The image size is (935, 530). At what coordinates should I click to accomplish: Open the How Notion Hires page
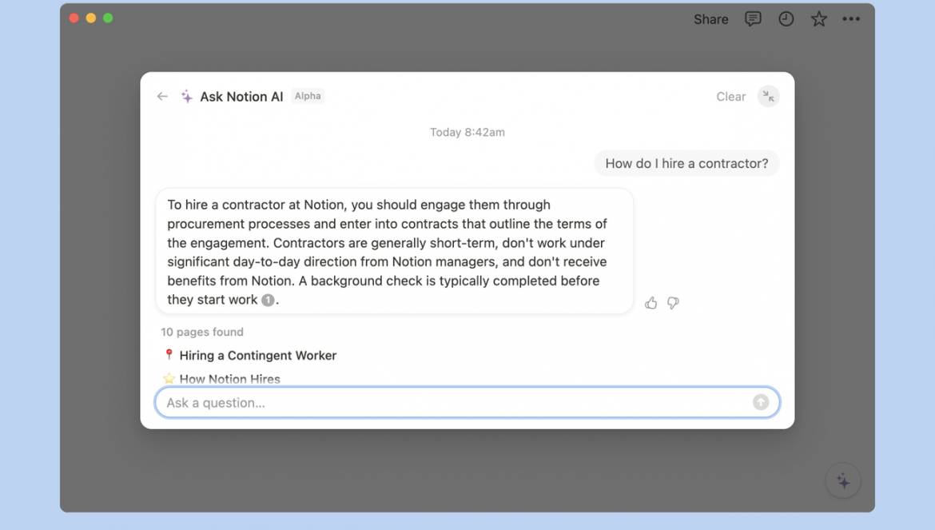(229, 379)
